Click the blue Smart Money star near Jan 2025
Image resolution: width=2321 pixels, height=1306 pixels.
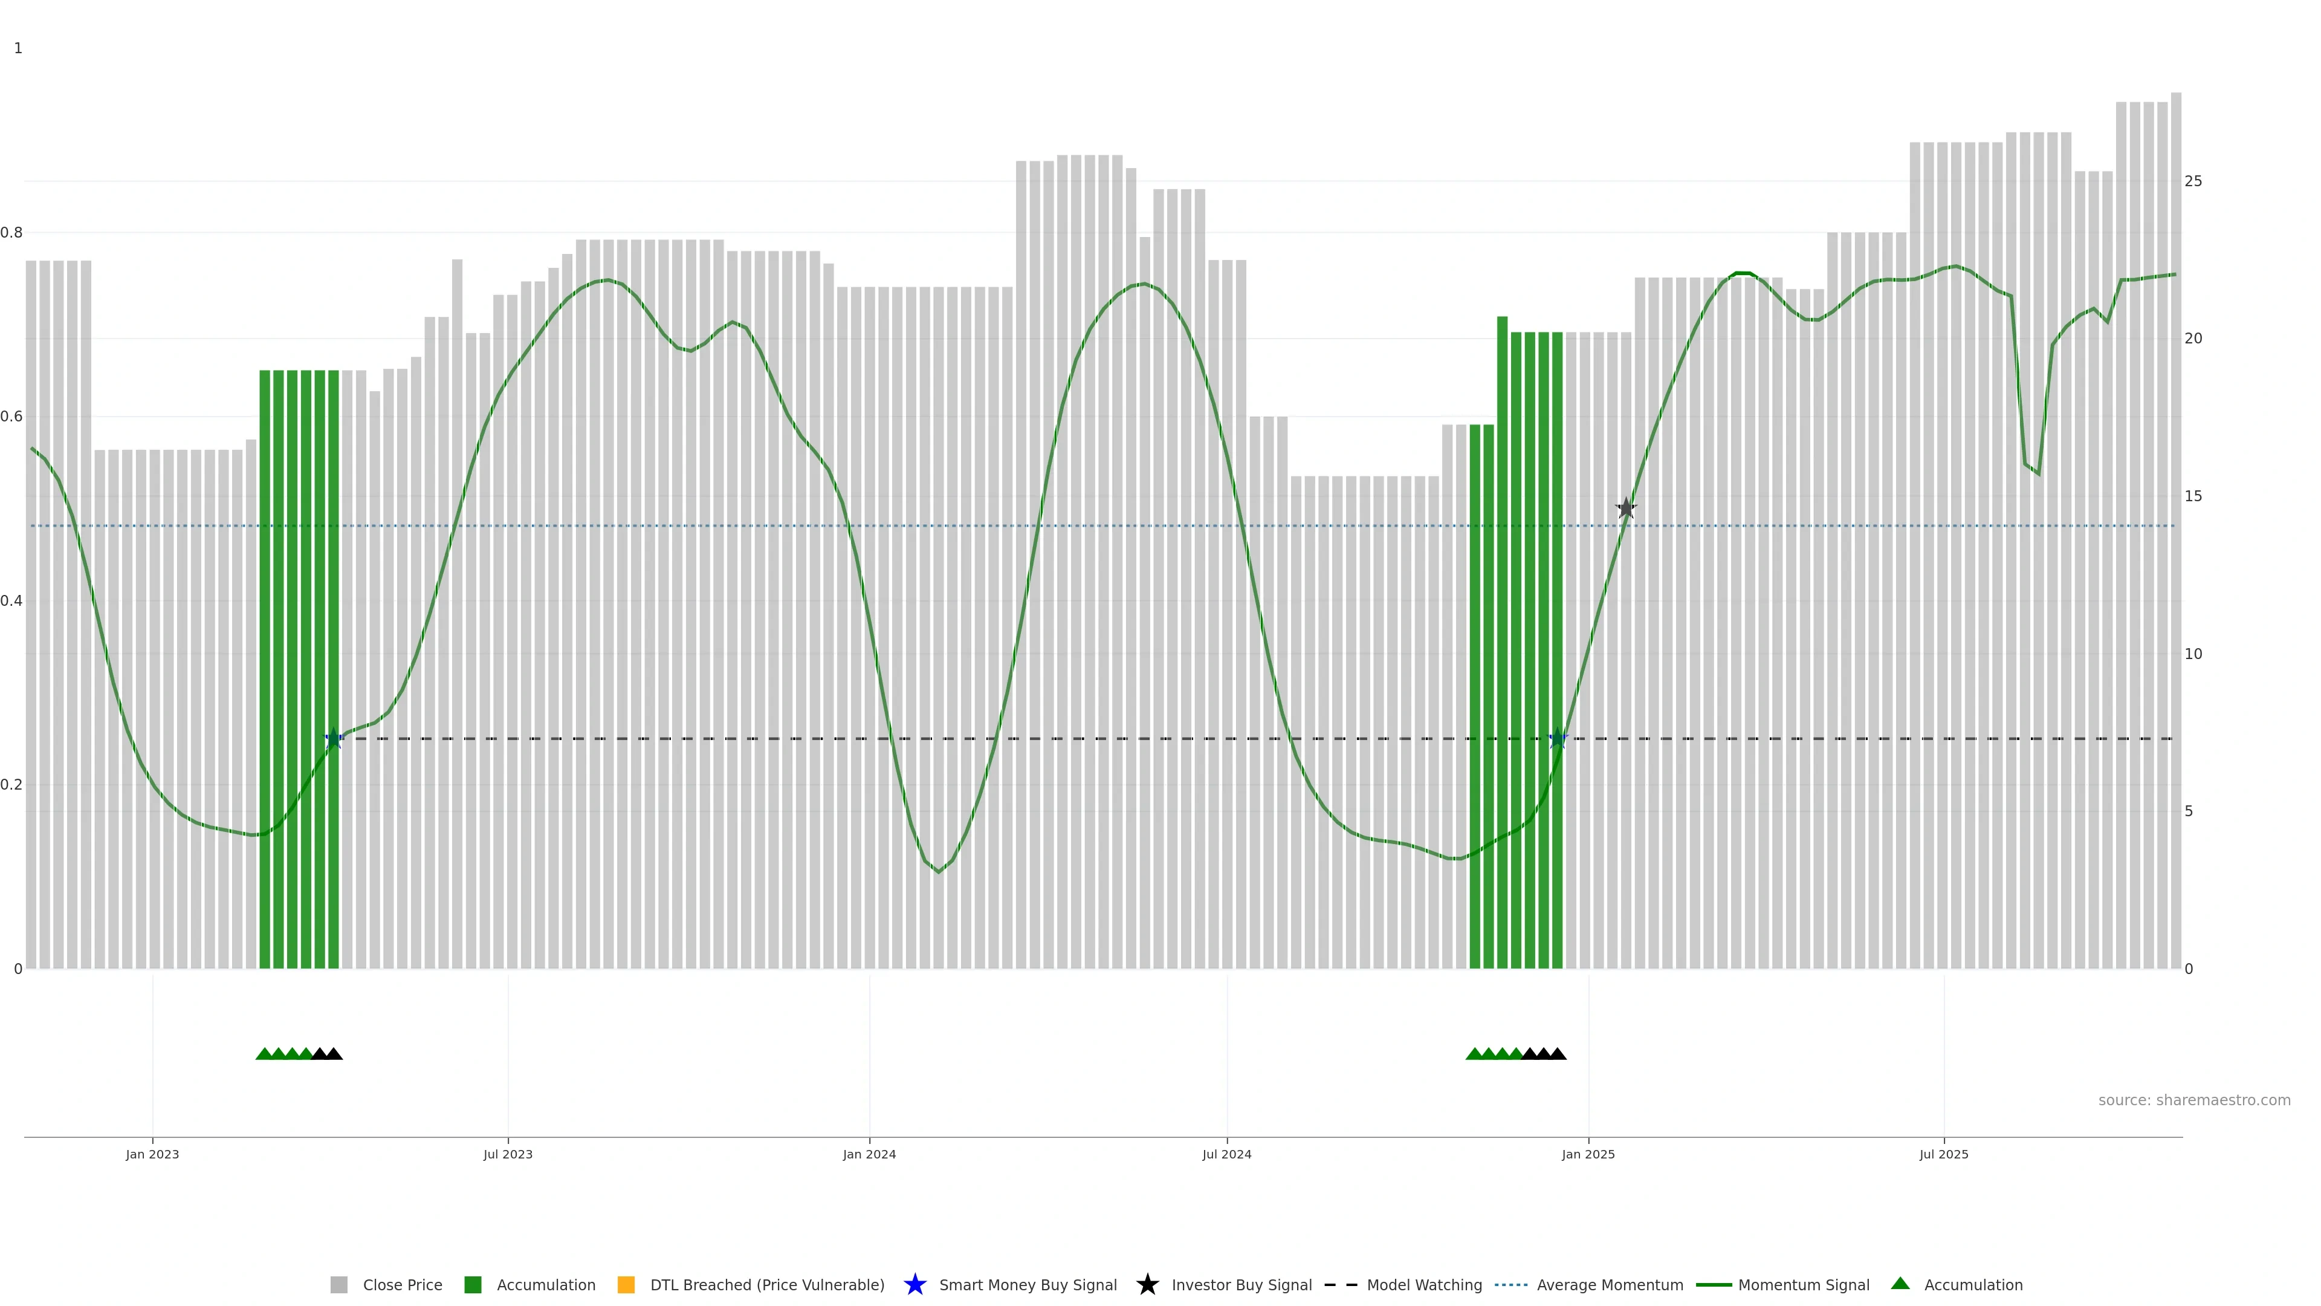tap(1558, 738)
